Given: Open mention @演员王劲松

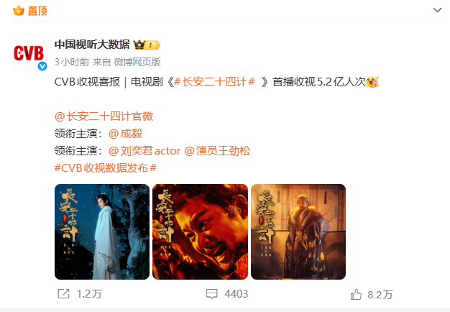Looking at the screenshot, I should click(x=217, y=151).
